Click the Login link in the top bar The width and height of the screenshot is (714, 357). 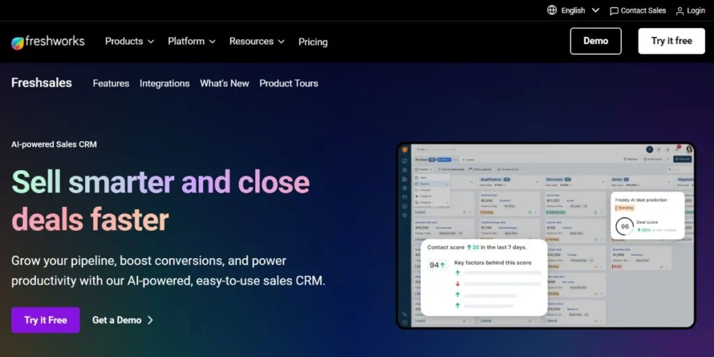coord(690,10)
